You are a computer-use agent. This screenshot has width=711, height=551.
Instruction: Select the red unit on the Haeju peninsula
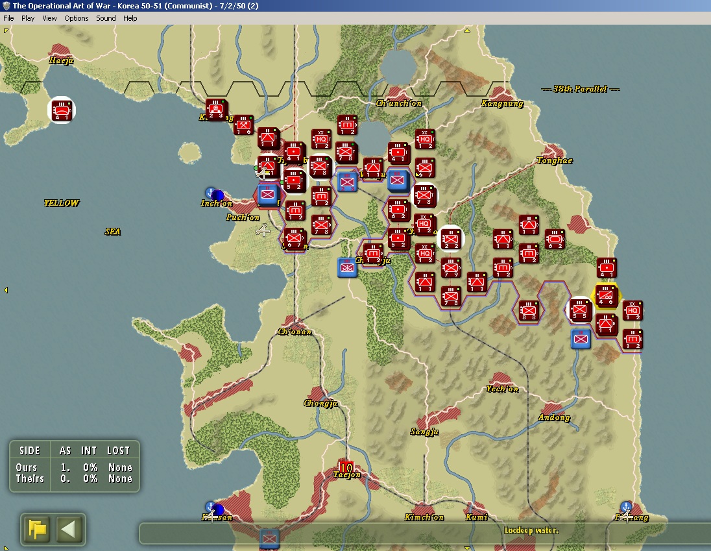tap(62, 110)
